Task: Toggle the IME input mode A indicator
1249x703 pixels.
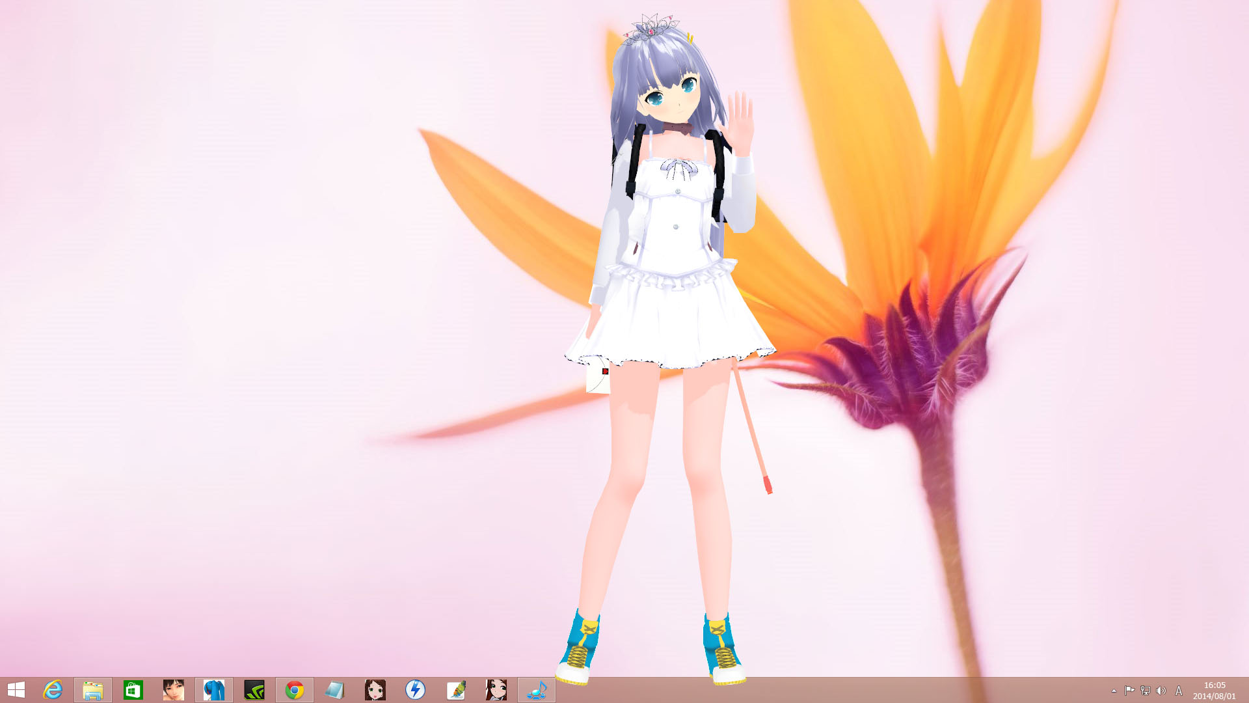Action: [1179, 691]
